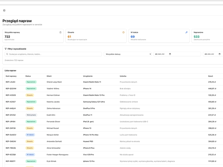223x167 pixels.
Task: Click the Status column header
Action: click(28, 76)
